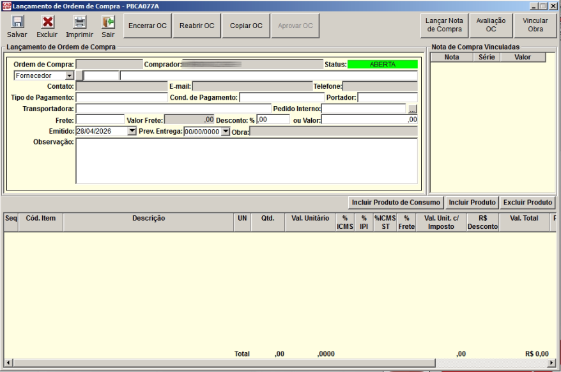Click the R$ Desconto column header

tap(482, 222)
